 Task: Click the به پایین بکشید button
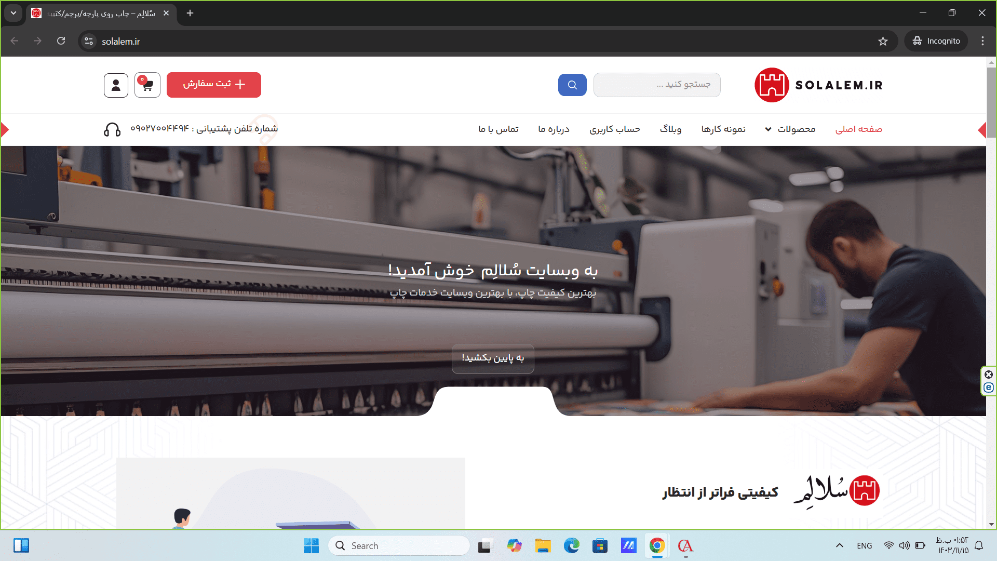coord(493,358)
